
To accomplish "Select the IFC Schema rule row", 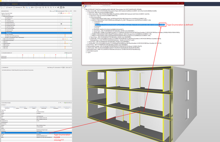I will click(36, 19).
